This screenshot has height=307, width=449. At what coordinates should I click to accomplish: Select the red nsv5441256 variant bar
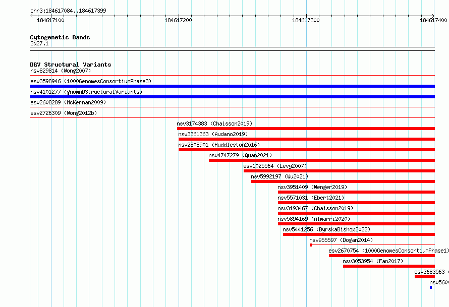tap(359, 234)
